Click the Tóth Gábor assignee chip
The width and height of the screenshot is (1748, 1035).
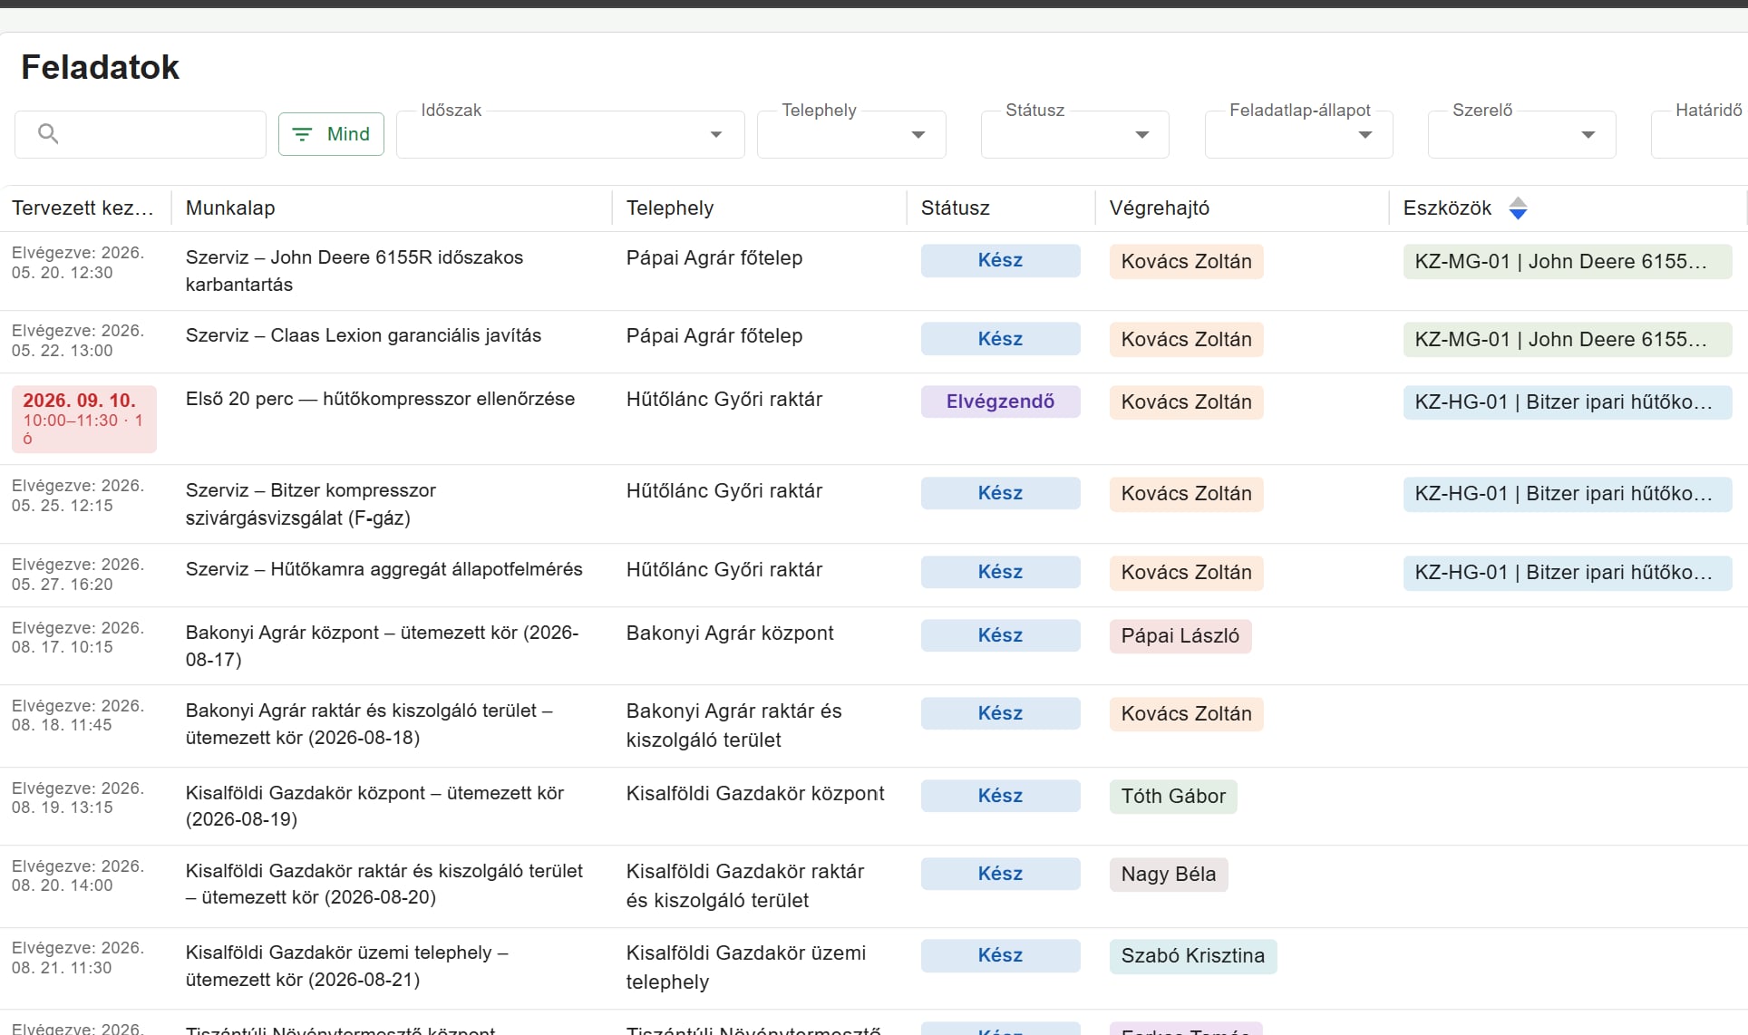pyautogui.click(x=1173, y=797)
